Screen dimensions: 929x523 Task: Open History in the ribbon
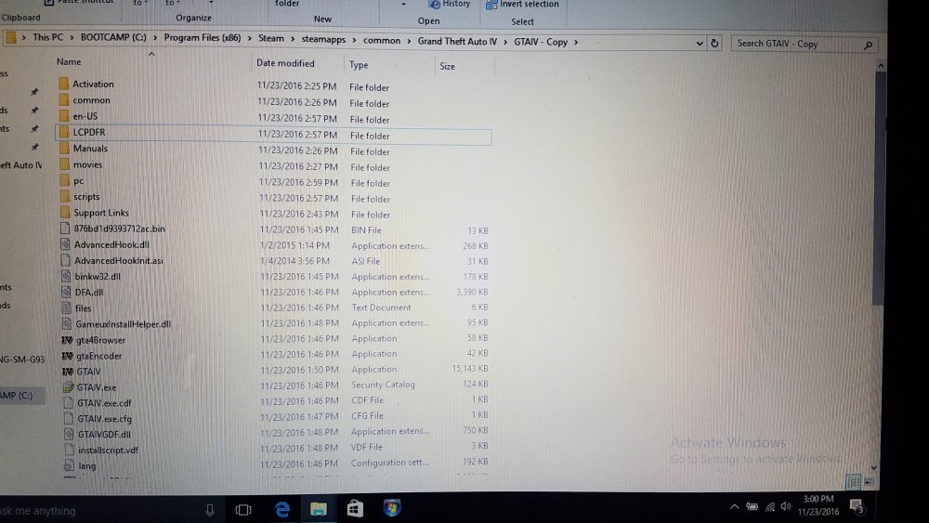coord(449,4)
